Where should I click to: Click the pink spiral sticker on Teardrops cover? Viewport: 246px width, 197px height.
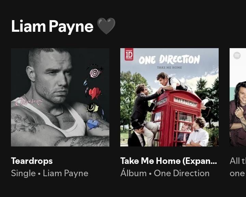95,72
